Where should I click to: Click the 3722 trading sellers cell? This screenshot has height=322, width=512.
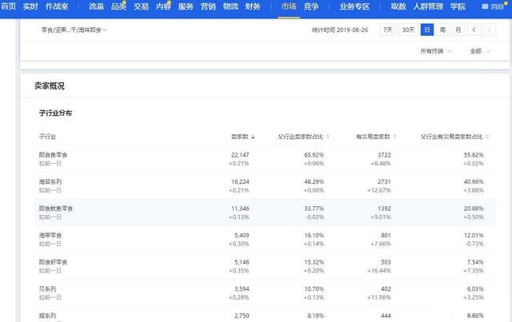pos(384,155)
